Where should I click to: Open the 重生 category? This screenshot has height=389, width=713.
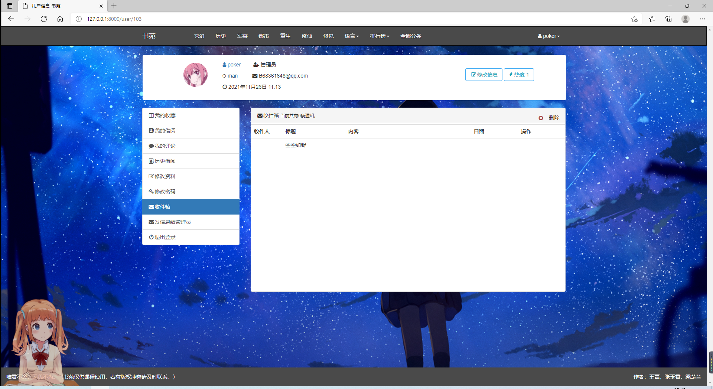pos(286,36)
